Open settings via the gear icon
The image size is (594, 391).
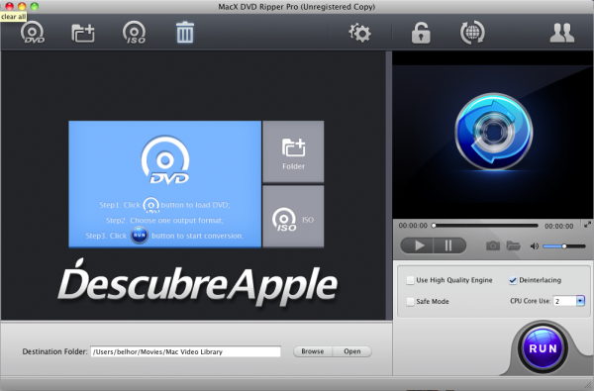(x=359, y=33)
